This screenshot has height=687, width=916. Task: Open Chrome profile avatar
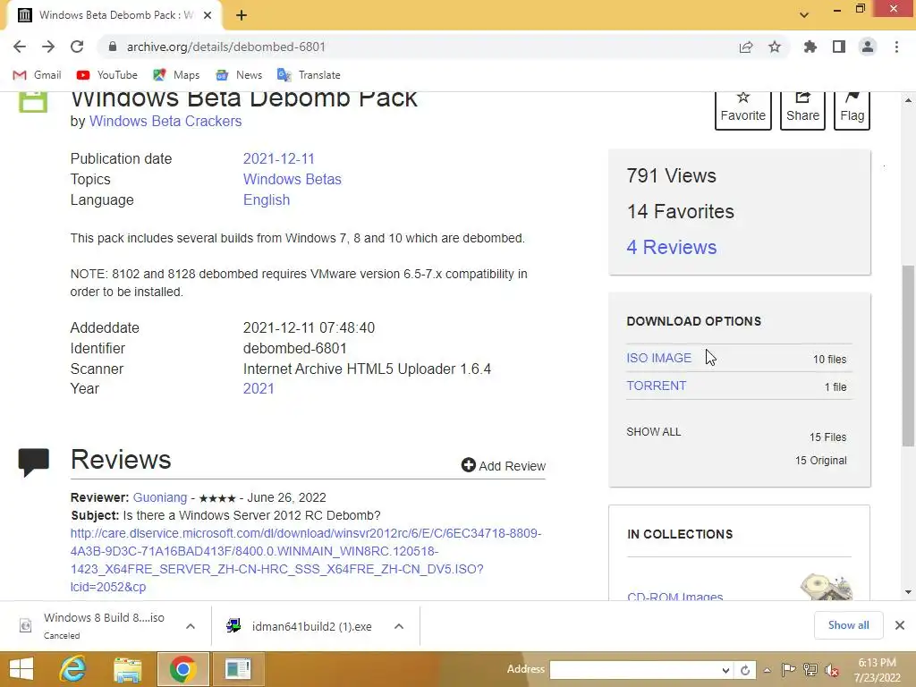tap(868, 47)
